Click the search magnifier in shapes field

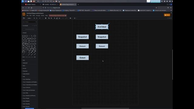tap(36, 22)
